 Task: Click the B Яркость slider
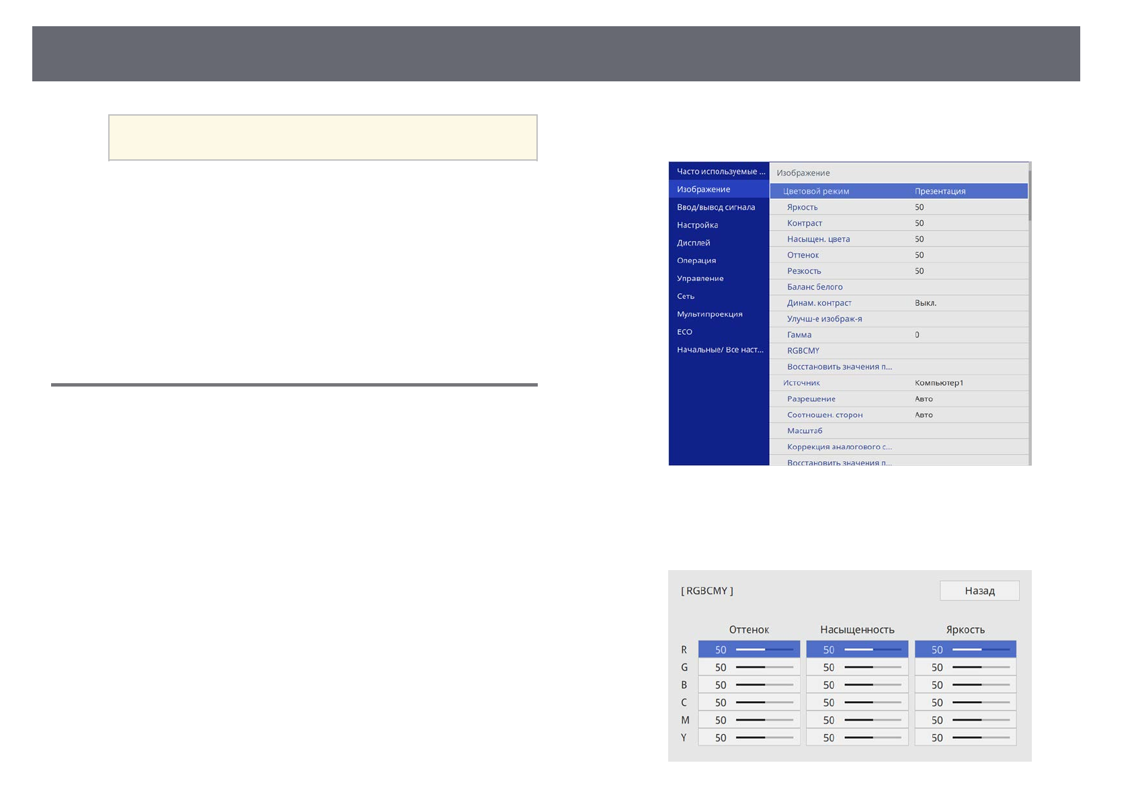pos(981,685)
